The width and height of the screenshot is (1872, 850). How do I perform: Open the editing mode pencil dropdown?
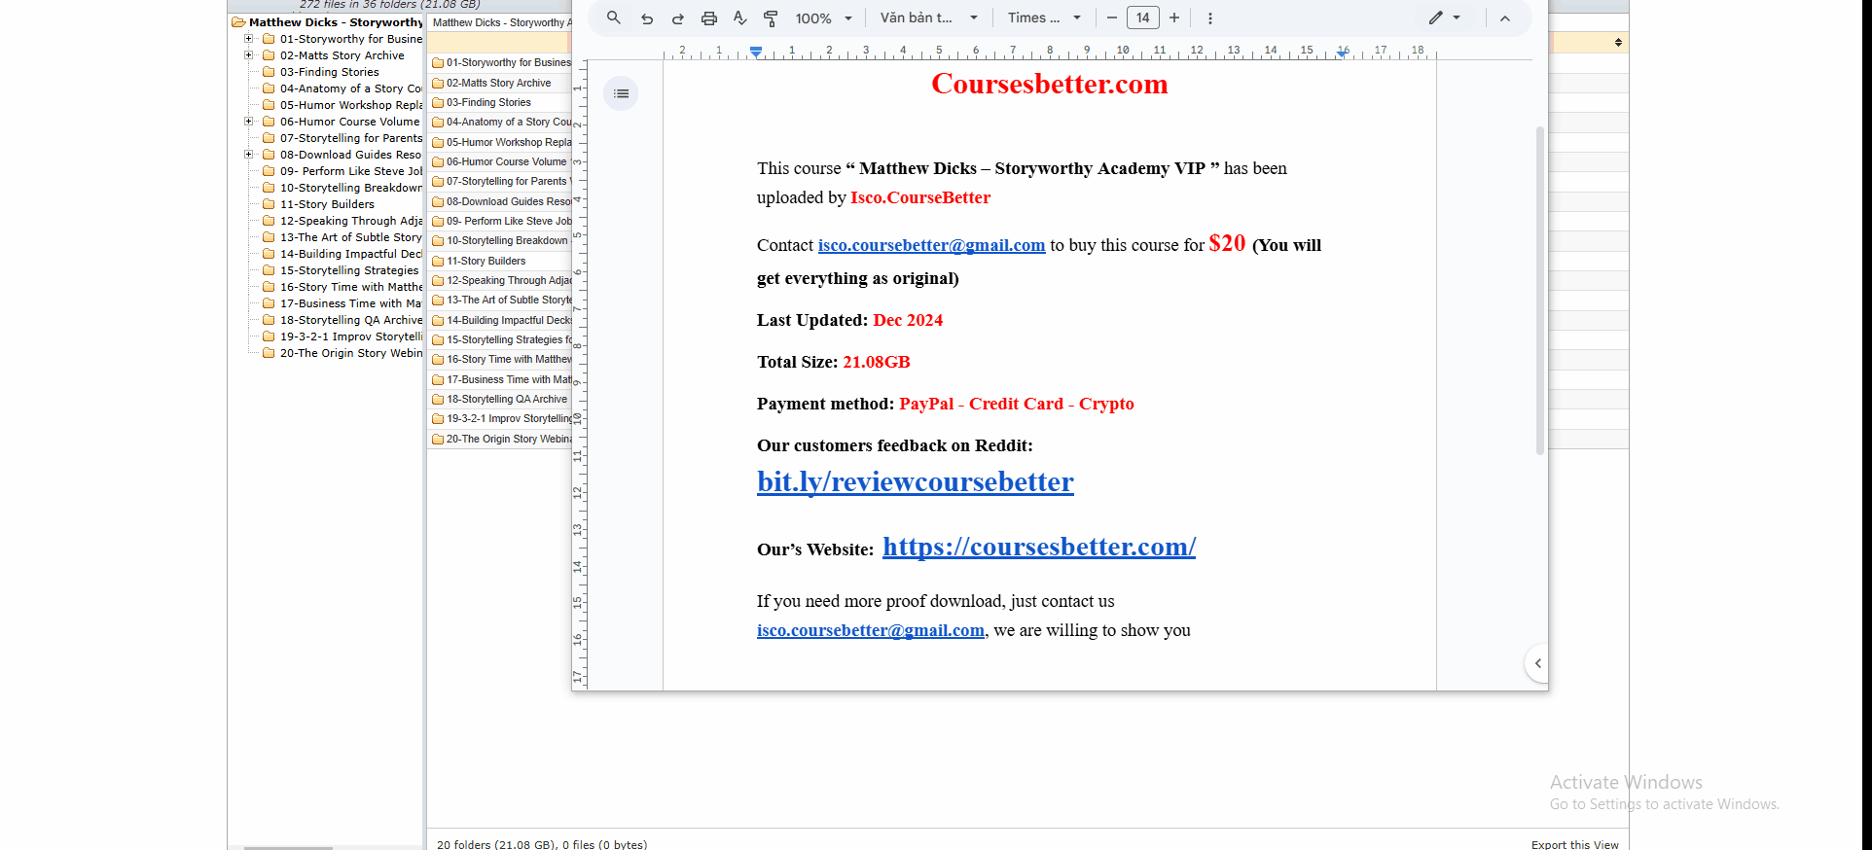click(1444, 18)
